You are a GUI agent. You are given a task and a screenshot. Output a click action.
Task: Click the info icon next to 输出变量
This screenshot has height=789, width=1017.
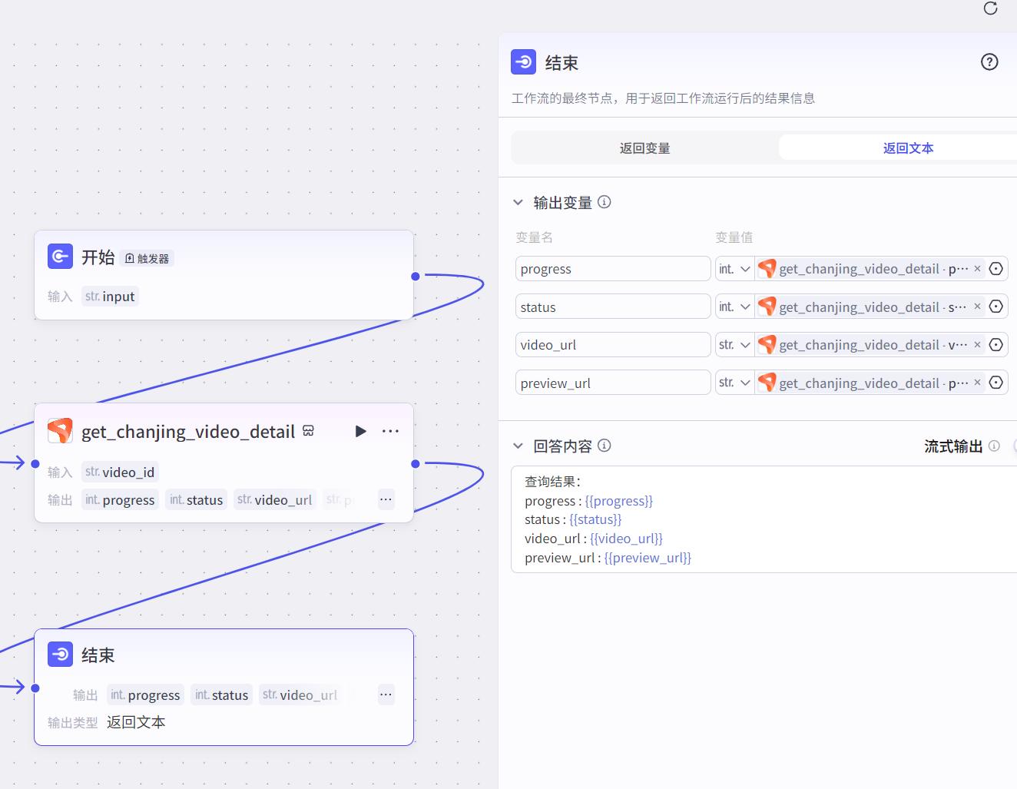click(605, 202)
